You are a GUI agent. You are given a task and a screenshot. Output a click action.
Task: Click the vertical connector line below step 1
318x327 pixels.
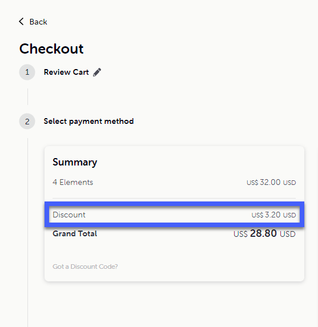27,97
